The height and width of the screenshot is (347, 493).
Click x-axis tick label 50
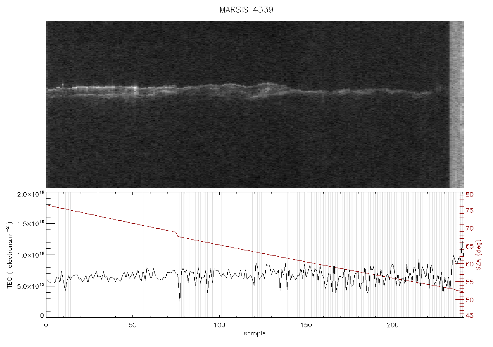click(x=133, y=325)
